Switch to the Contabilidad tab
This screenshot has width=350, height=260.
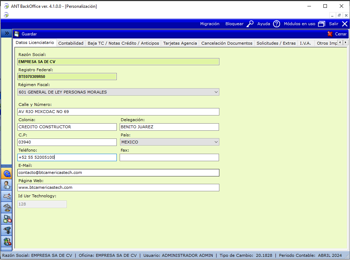tap(71, 43)
